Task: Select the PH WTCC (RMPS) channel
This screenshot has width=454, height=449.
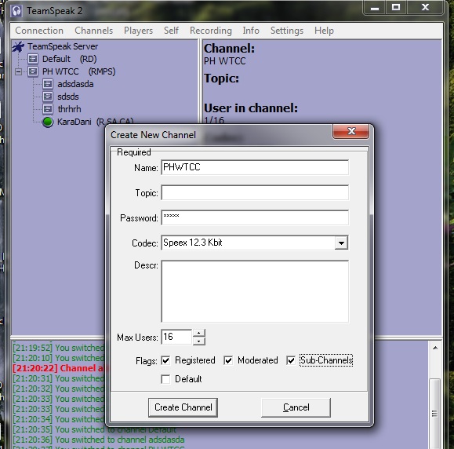Action: (x=78, y=71)
